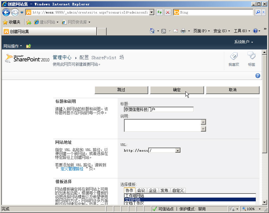Open a new blank browser tab
This screenshot has width=269, height=213.
pyautogui.click(x=102, y=31)
